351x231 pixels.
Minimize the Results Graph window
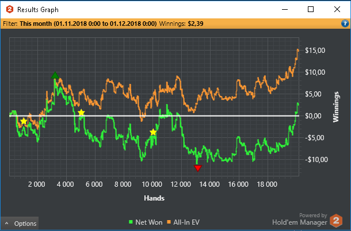tap(285, 9)
